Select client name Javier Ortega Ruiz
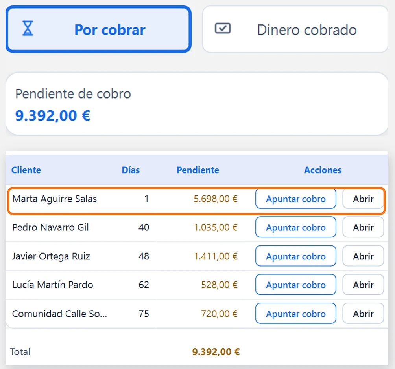This screenshot has height=369, width=395. point(51,256)
